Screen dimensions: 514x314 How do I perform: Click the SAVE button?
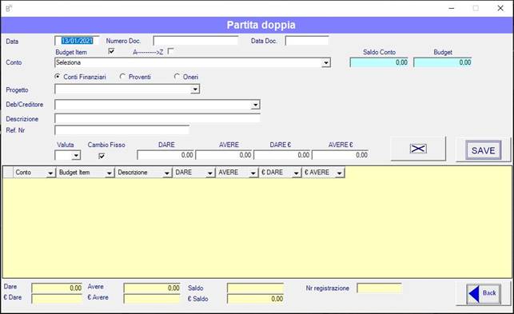click(483, 150)
